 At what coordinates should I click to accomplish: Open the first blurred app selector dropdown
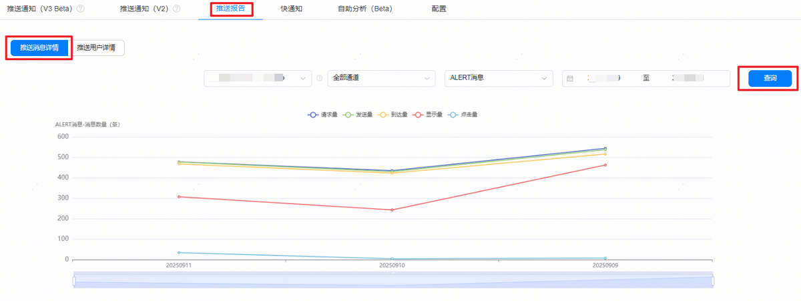pos(257,78)
